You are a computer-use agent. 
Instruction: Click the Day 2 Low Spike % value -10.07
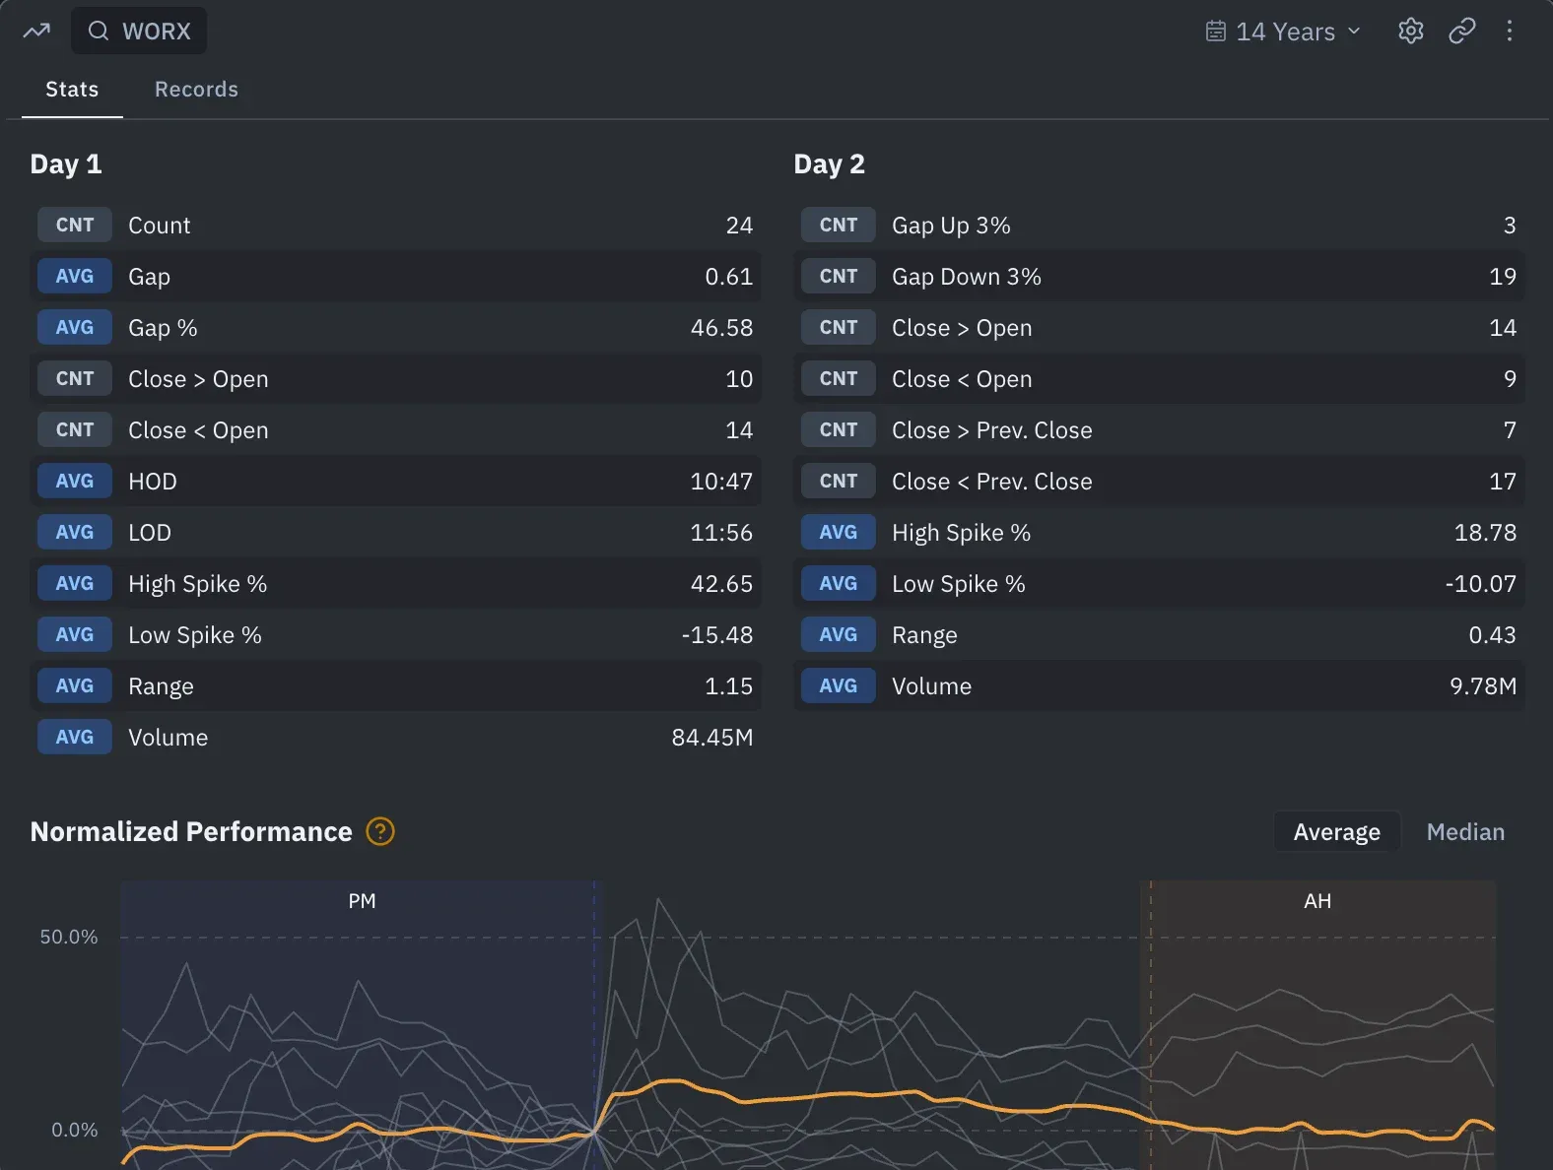(1481, 584)
